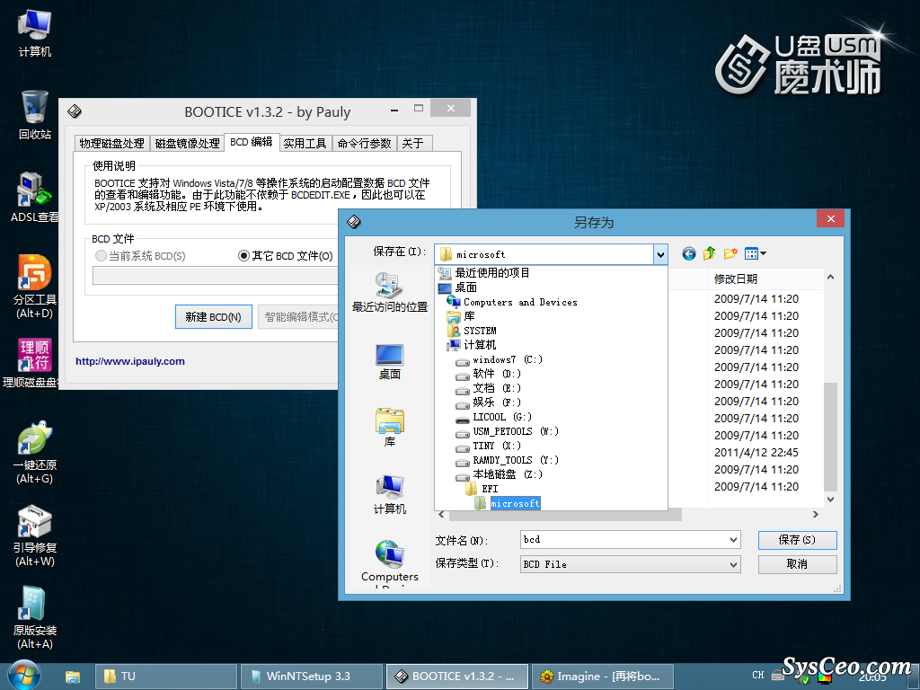This screenshot has width=920, height=690.
Task: Launch the 理顺磁盘盘符 desktop shortcut
Action: click(32, 363)
